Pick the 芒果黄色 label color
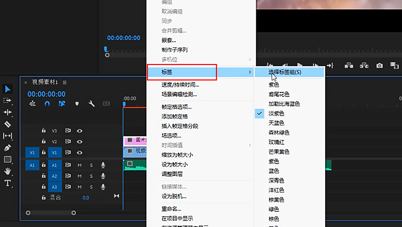Image resolution: width=402 pixels, height=227 pixels. click(x=279, y=152)
